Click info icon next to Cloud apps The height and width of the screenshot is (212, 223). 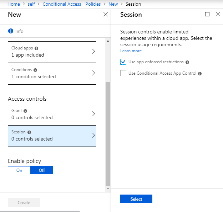tap(36, 48)
